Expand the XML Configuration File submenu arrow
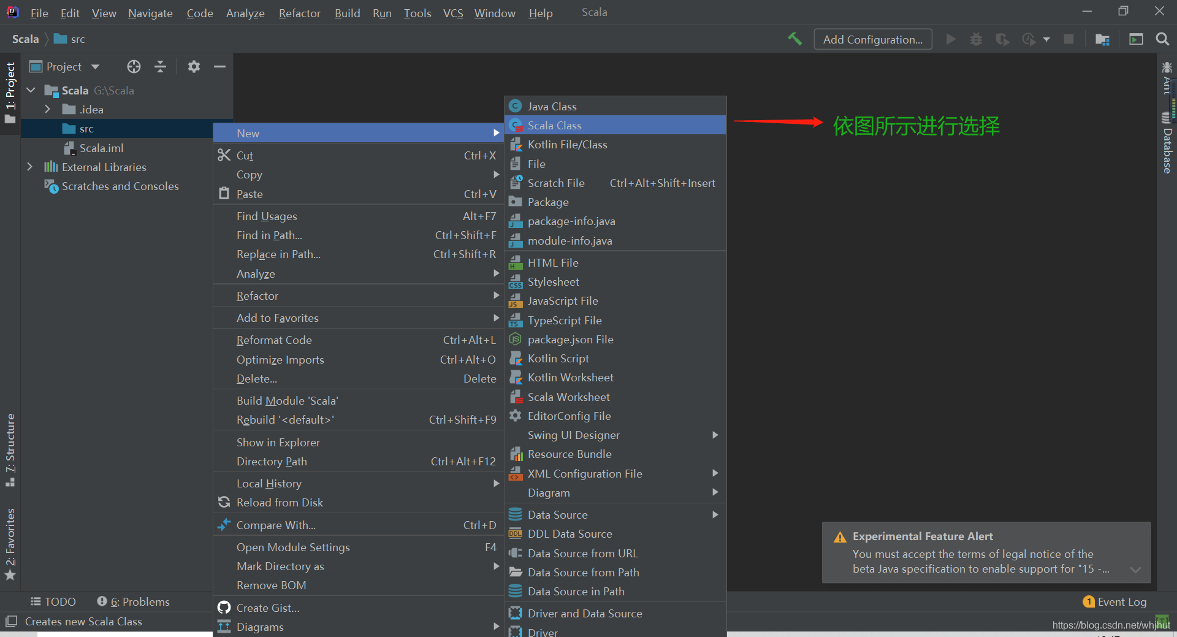The image size is (1177, 637). (715, 473)
